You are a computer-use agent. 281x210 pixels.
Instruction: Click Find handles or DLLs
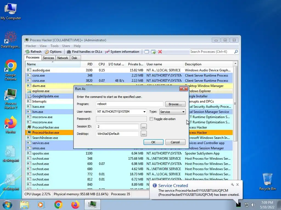point(85,52)
